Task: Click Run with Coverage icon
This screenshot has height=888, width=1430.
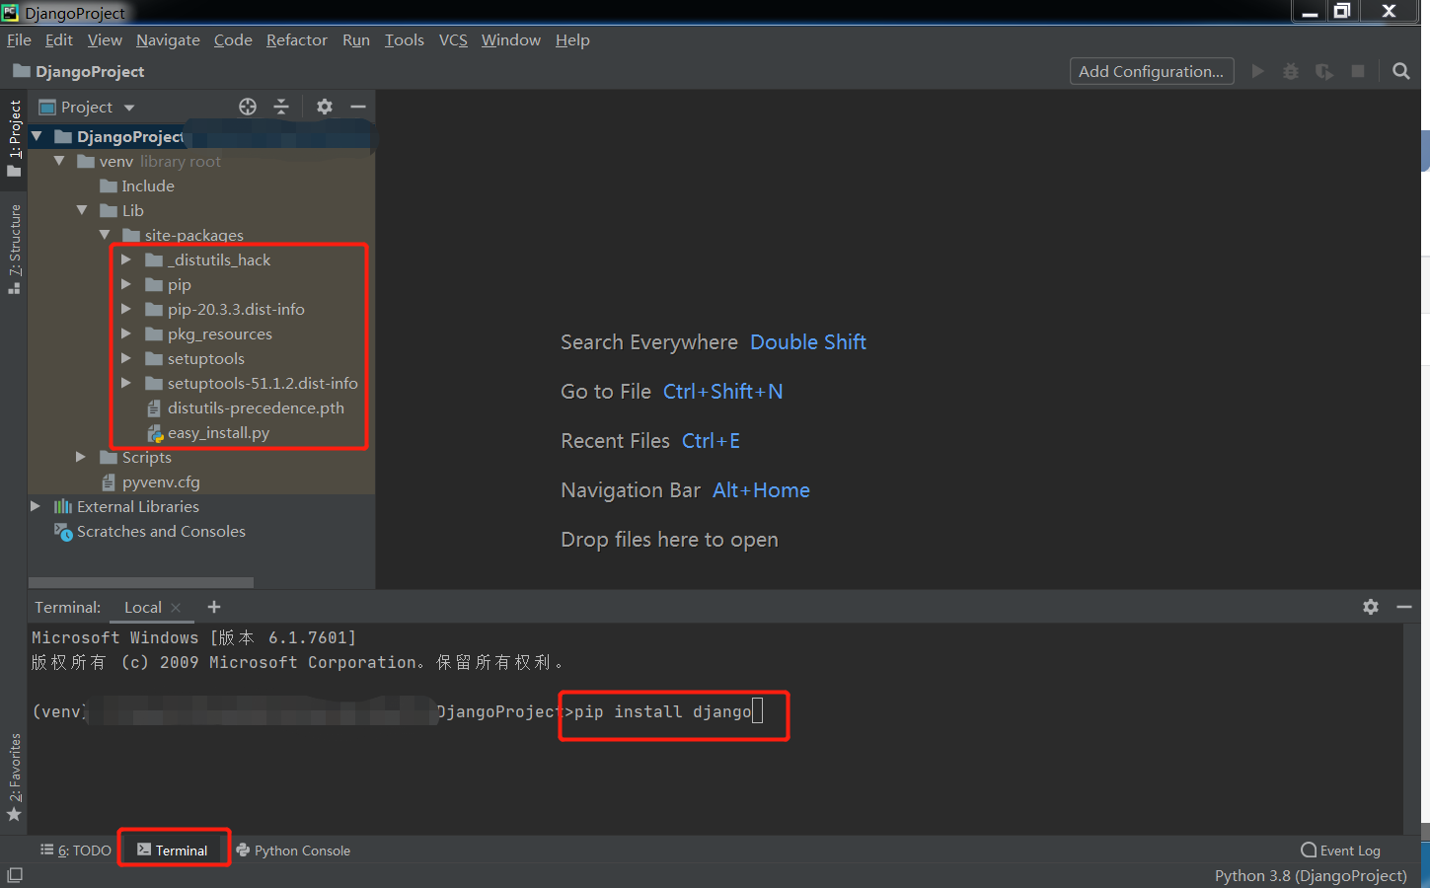Action: click(1324, 71)
